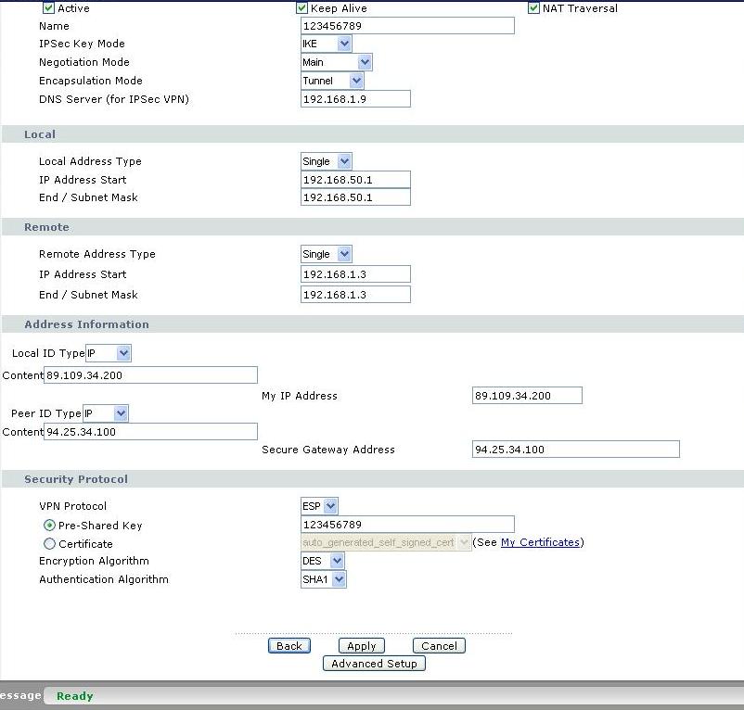This screenshot has width=744, height=710.
Task: Open the Encryption Algorithm dropdown
Action: click(x=323, y=561)
